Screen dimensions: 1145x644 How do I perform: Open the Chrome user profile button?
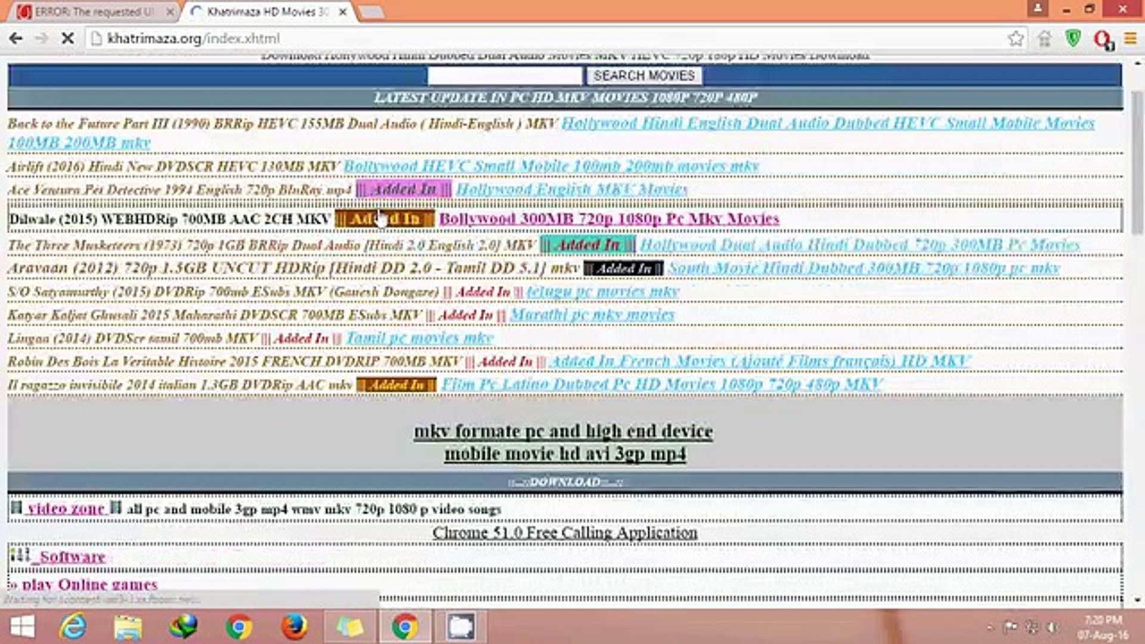pyautogui.click(x=1038, y=9)
